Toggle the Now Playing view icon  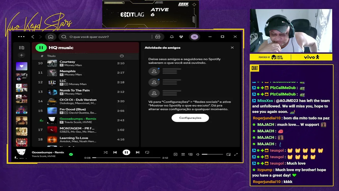coord(175,154)
